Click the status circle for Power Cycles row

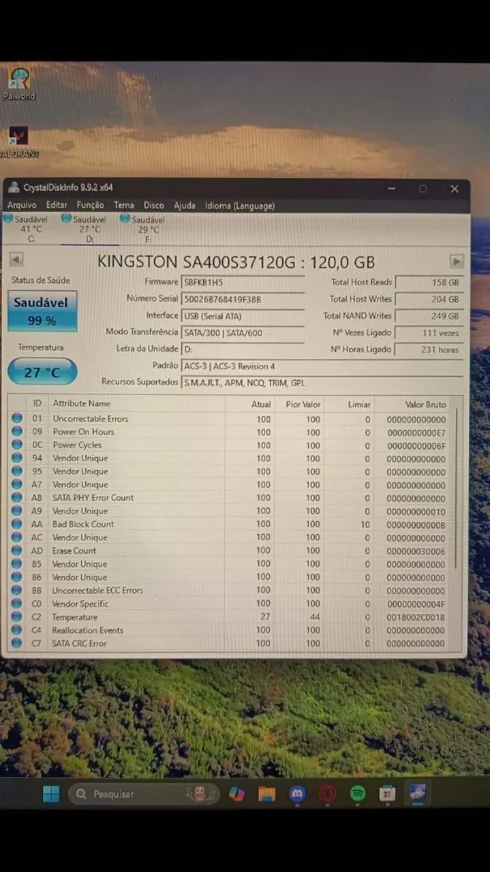tap(17, 445)
